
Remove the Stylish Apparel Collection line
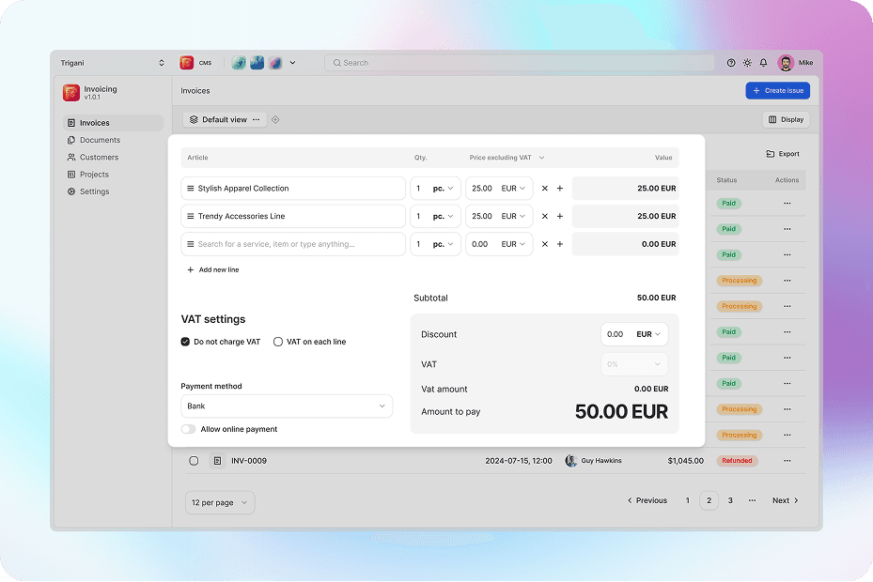pos(544,189)
